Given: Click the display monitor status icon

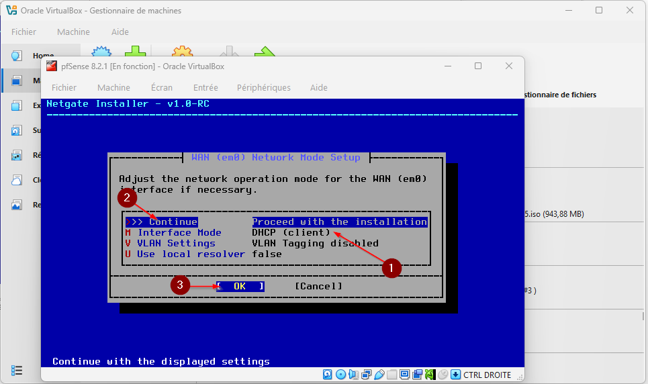Looking at the screenshot, I should point(404,375).
